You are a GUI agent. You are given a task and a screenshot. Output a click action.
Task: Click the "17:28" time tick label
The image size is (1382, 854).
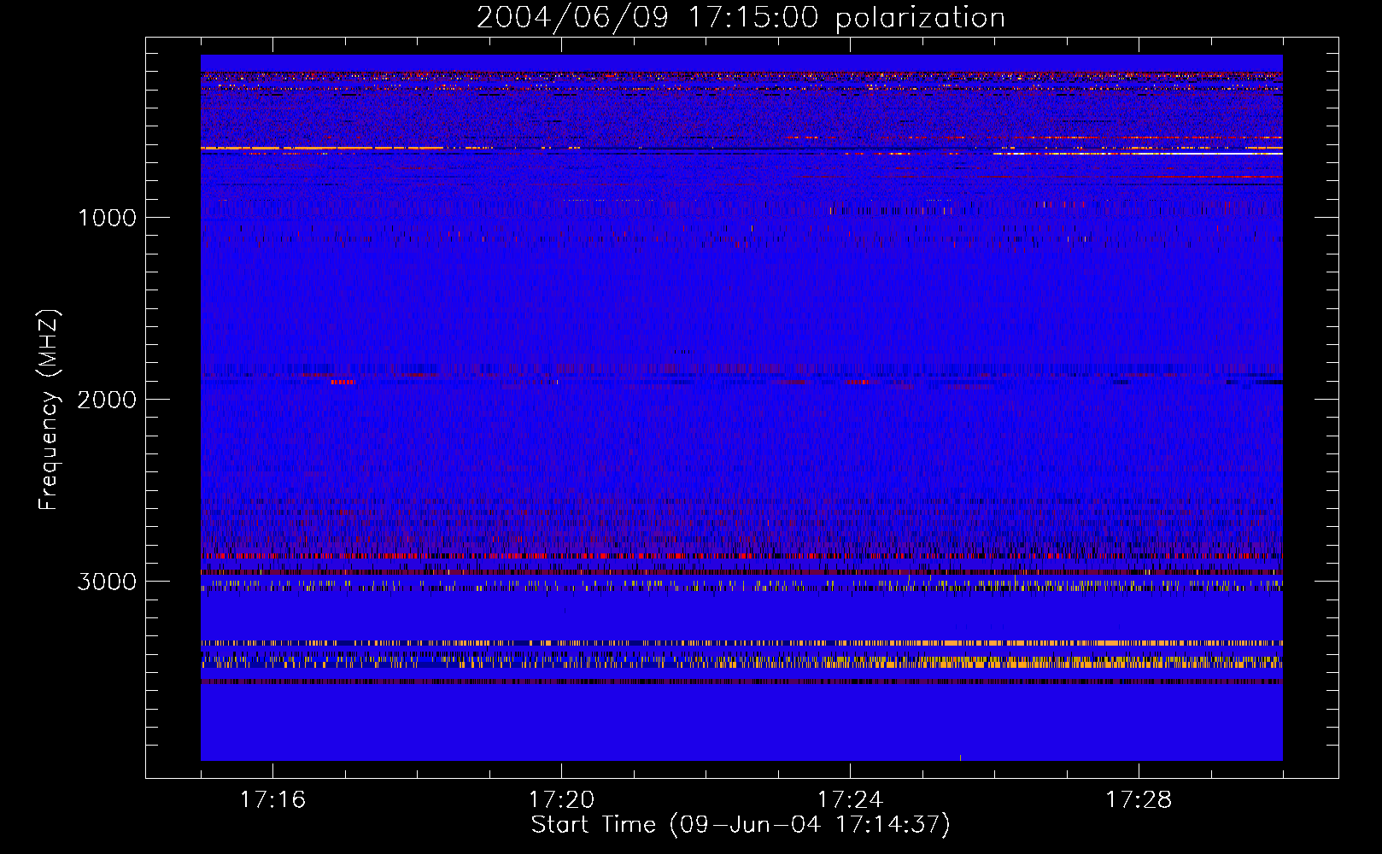1139,799
